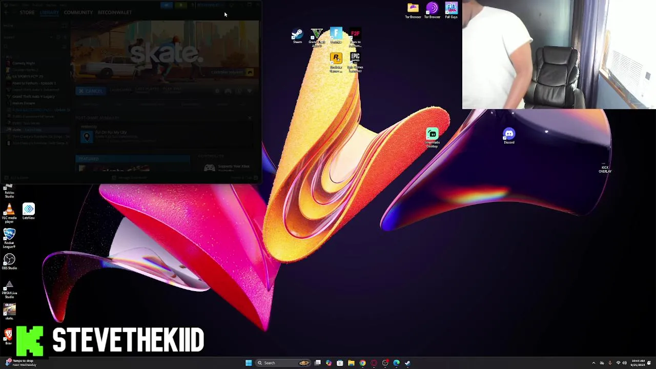The height and width of the screenshot is (369, 656).
Task: Open the Brave browser desktop shortcut
Action: click(x=8, y=337)
